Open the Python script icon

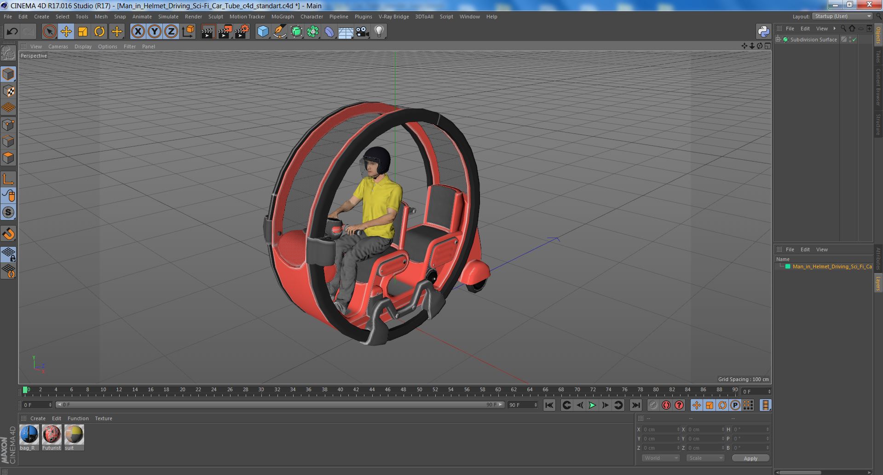click(x=763, y=31)
